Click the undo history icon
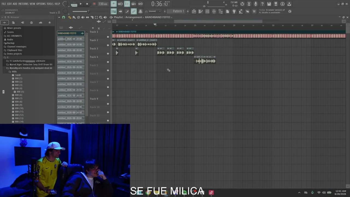 point(242,4)
